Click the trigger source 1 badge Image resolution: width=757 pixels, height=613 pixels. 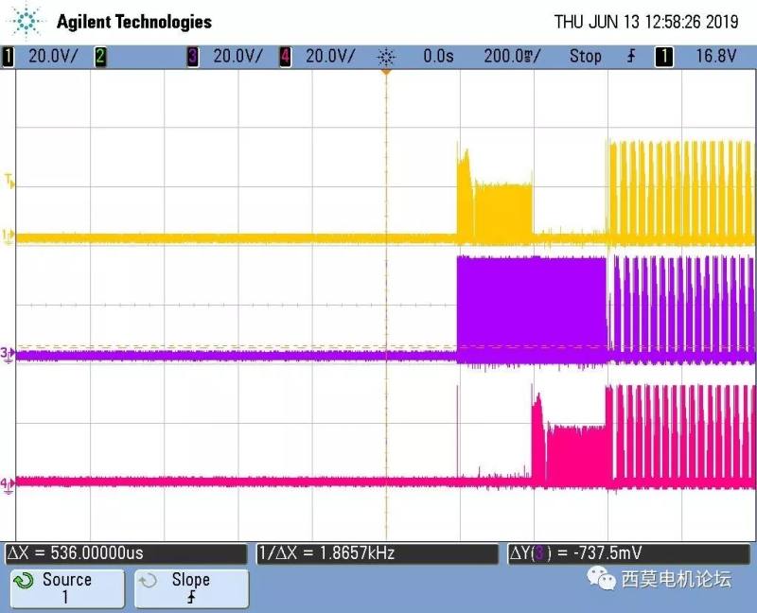[x=664, y=57]
